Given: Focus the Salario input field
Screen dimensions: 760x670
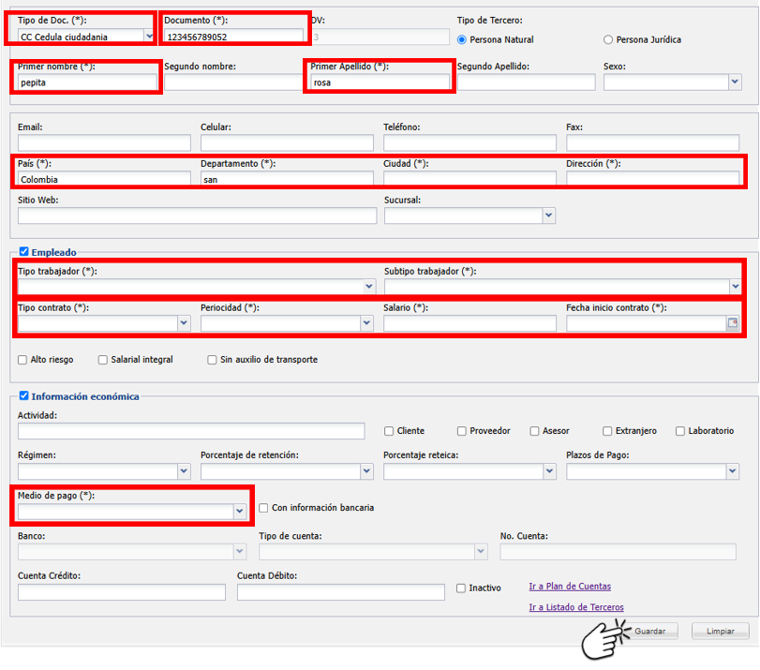Looking at the screenshot, I should 469,323.
